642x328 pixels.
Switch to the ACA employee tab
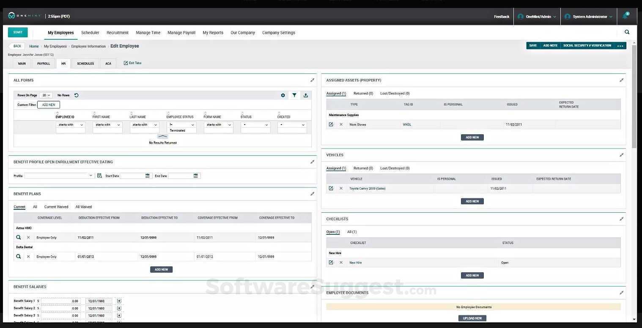point(108,63)
